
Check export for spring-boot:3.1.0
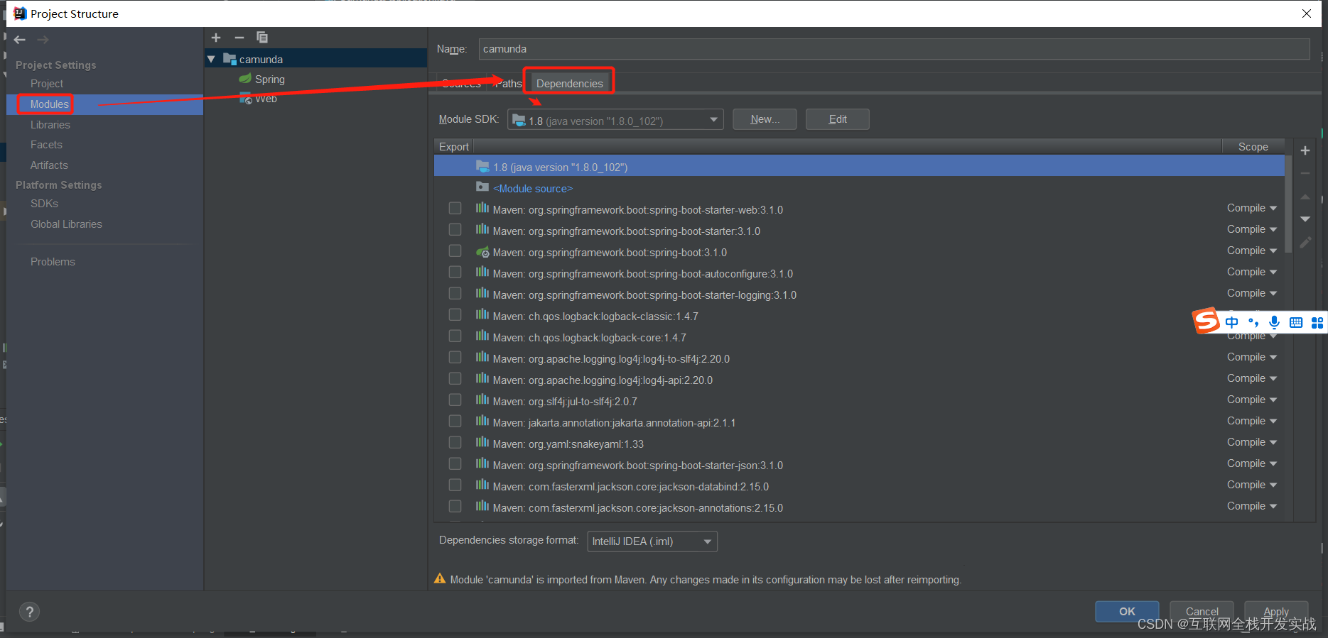tap(455, 251)
